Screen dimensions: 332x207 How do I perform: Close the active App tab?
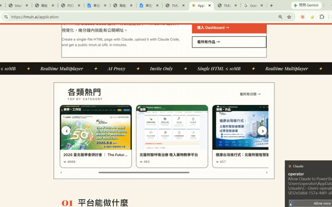[210, 6]
